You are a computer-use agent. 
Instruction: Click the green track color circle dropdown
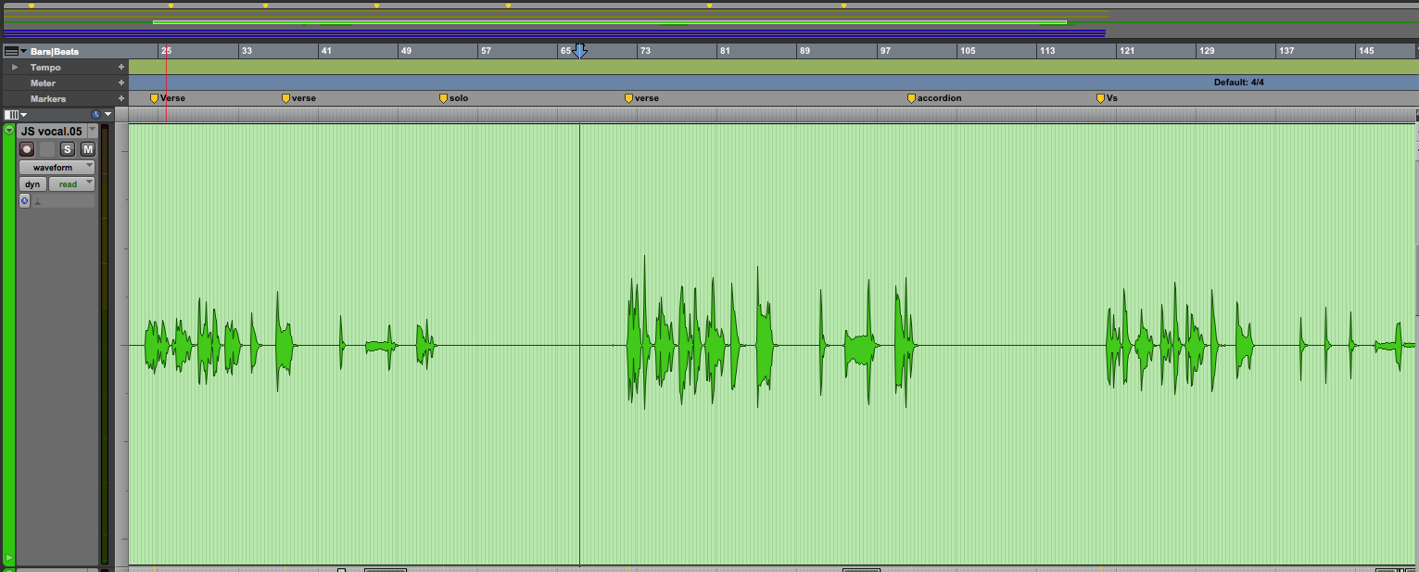(x=9, y=131)
